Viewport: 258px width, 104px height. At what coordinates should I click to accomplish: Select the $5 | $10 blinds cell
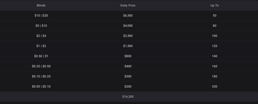pos(41,26)
